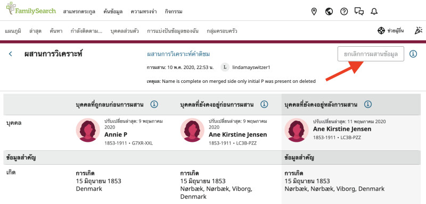The image size is (426, 204).
Task: Switch to the กำลังติดตาม... tab
Action: point(86,31)
